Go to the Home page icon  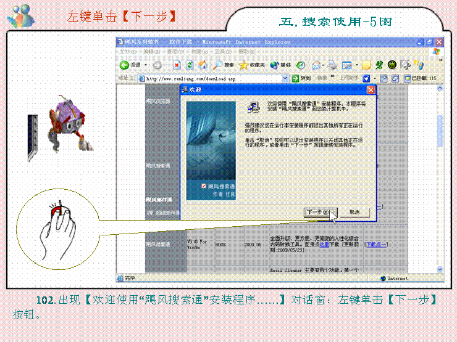click(203, 65)
